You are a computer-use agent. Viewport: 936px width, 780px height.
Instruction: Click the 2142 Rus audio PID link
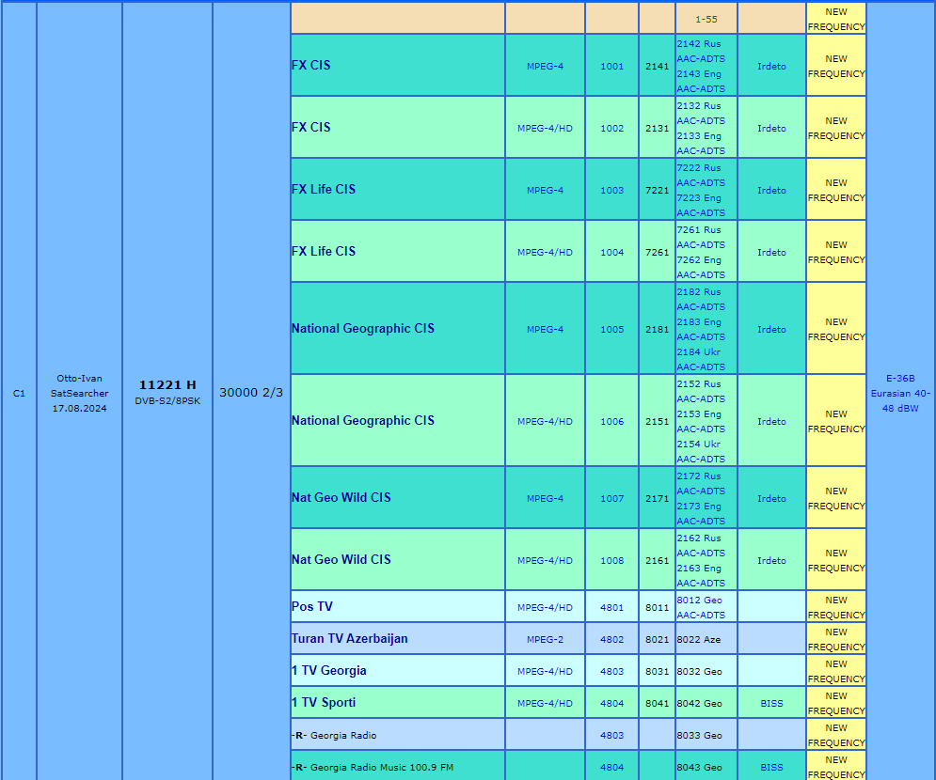point(699,43)
